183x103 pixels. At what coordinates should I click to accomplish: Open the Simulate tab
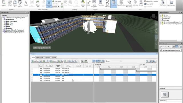54,58
